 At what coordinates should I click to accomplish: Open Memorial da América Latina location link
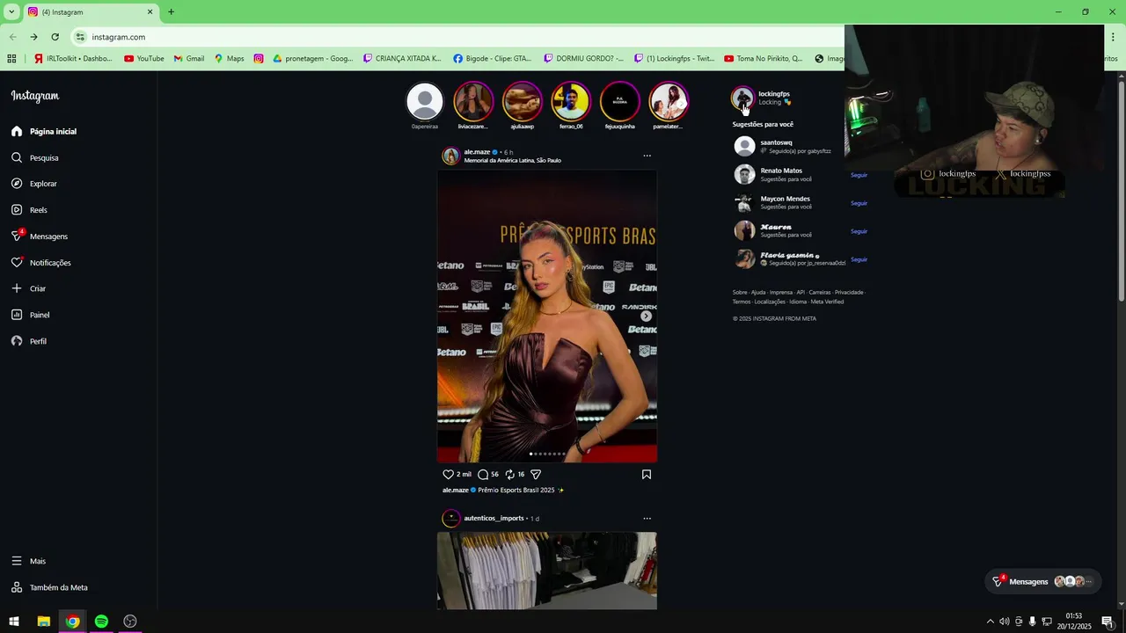click(512, 161)
